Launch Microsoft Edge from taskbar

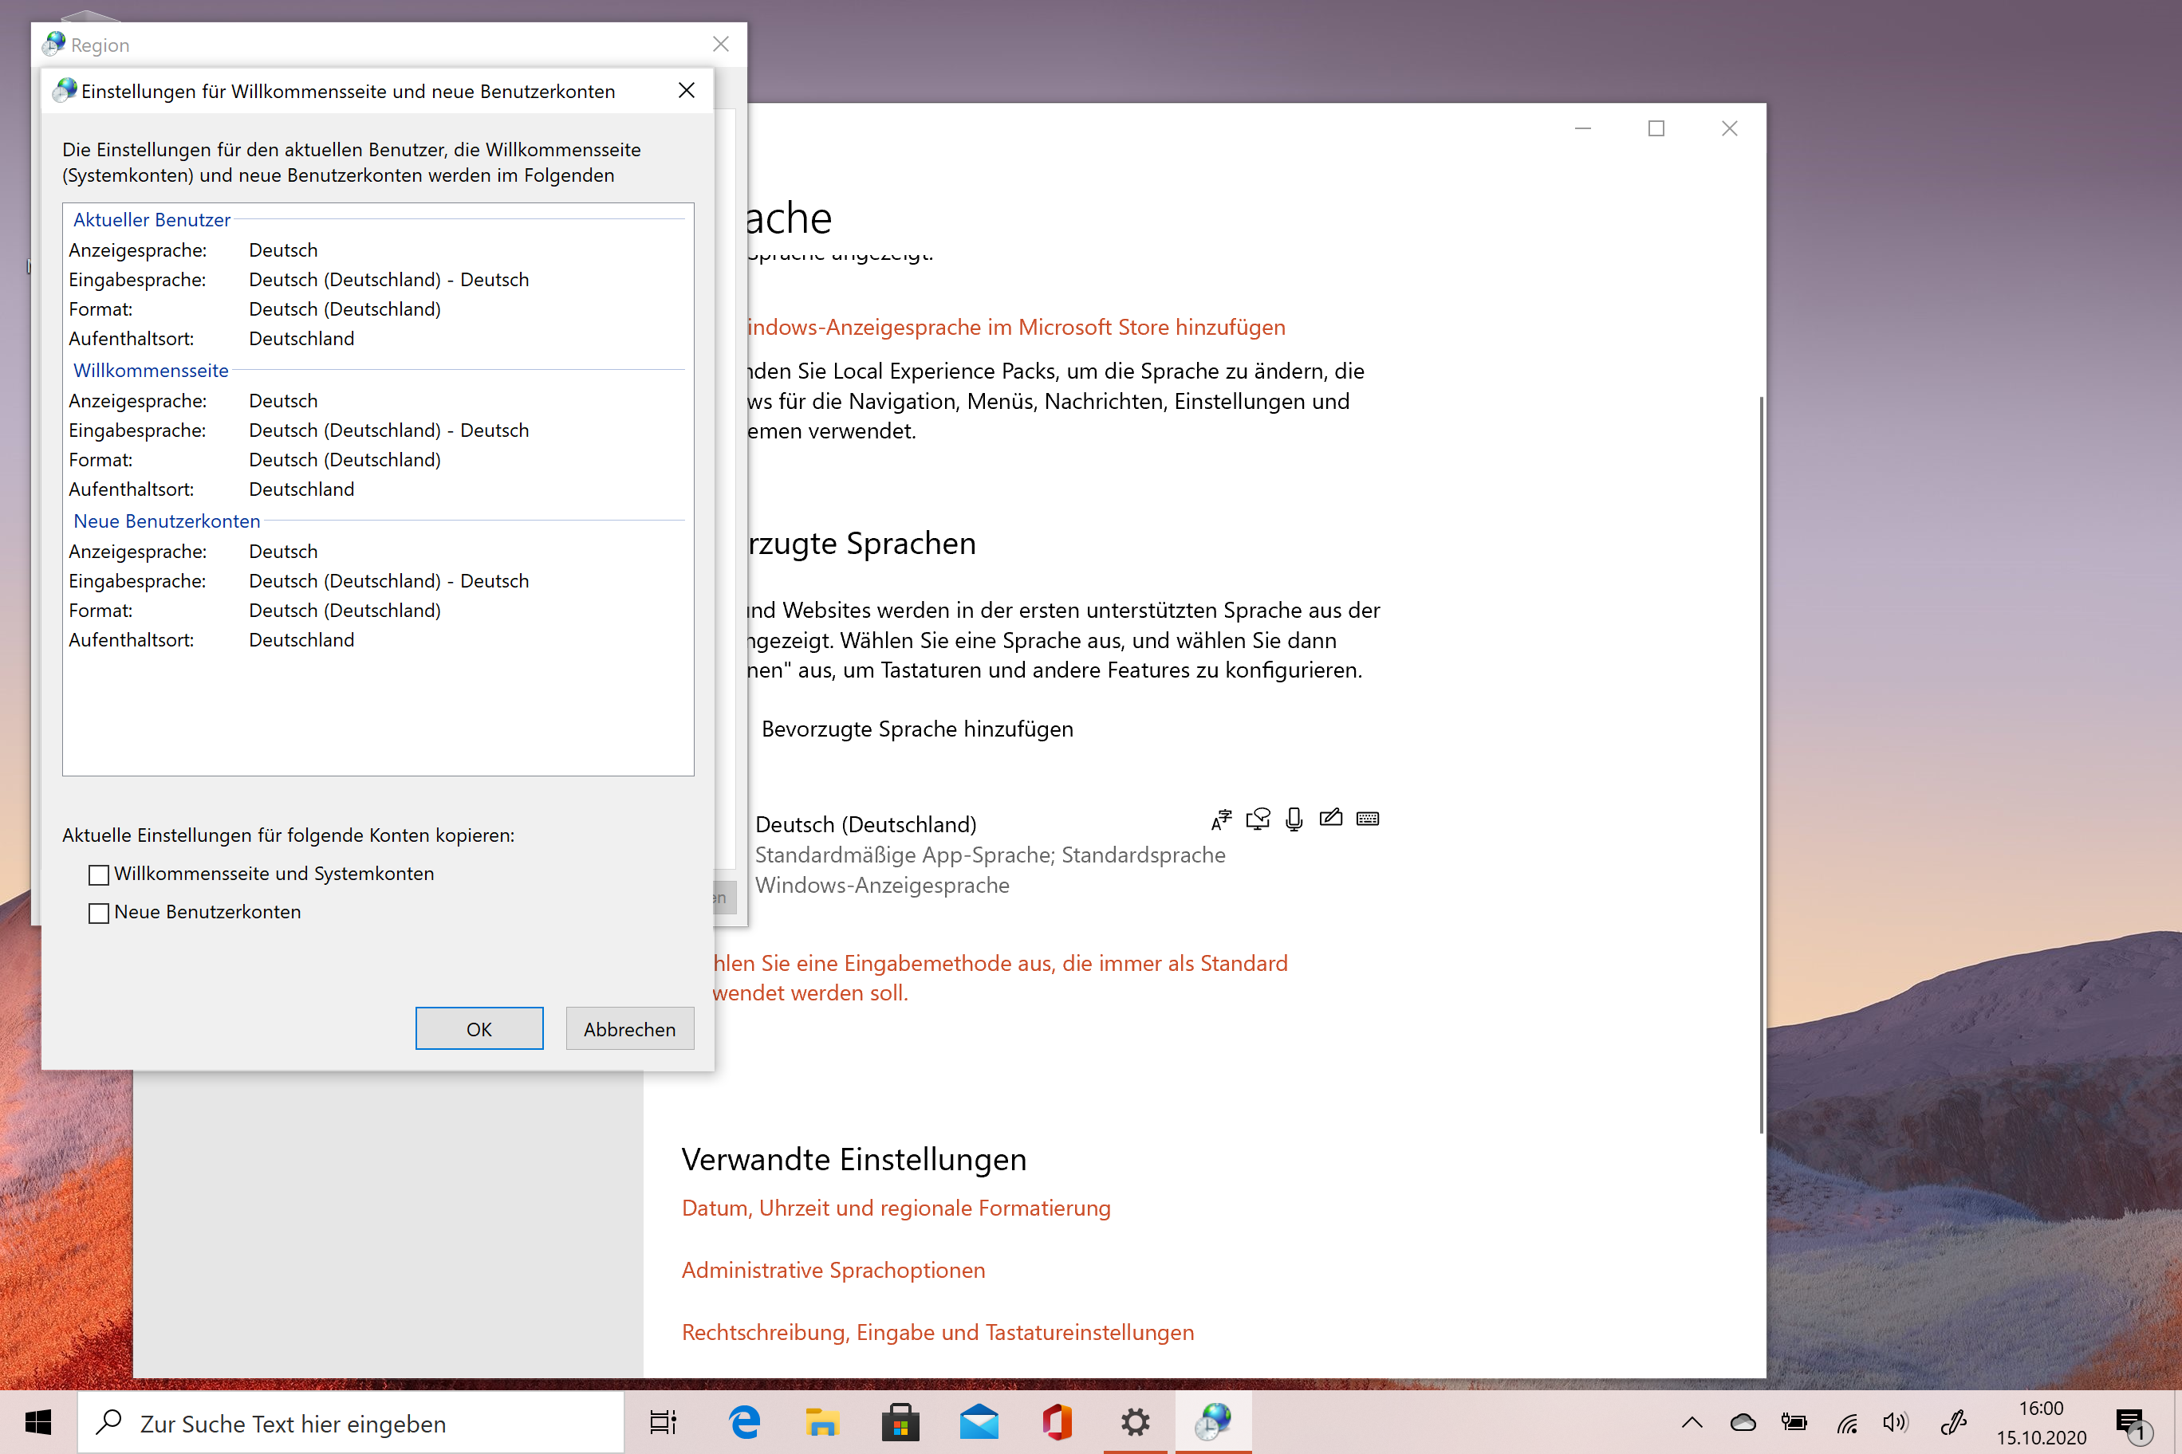(x=744, y=1421)
